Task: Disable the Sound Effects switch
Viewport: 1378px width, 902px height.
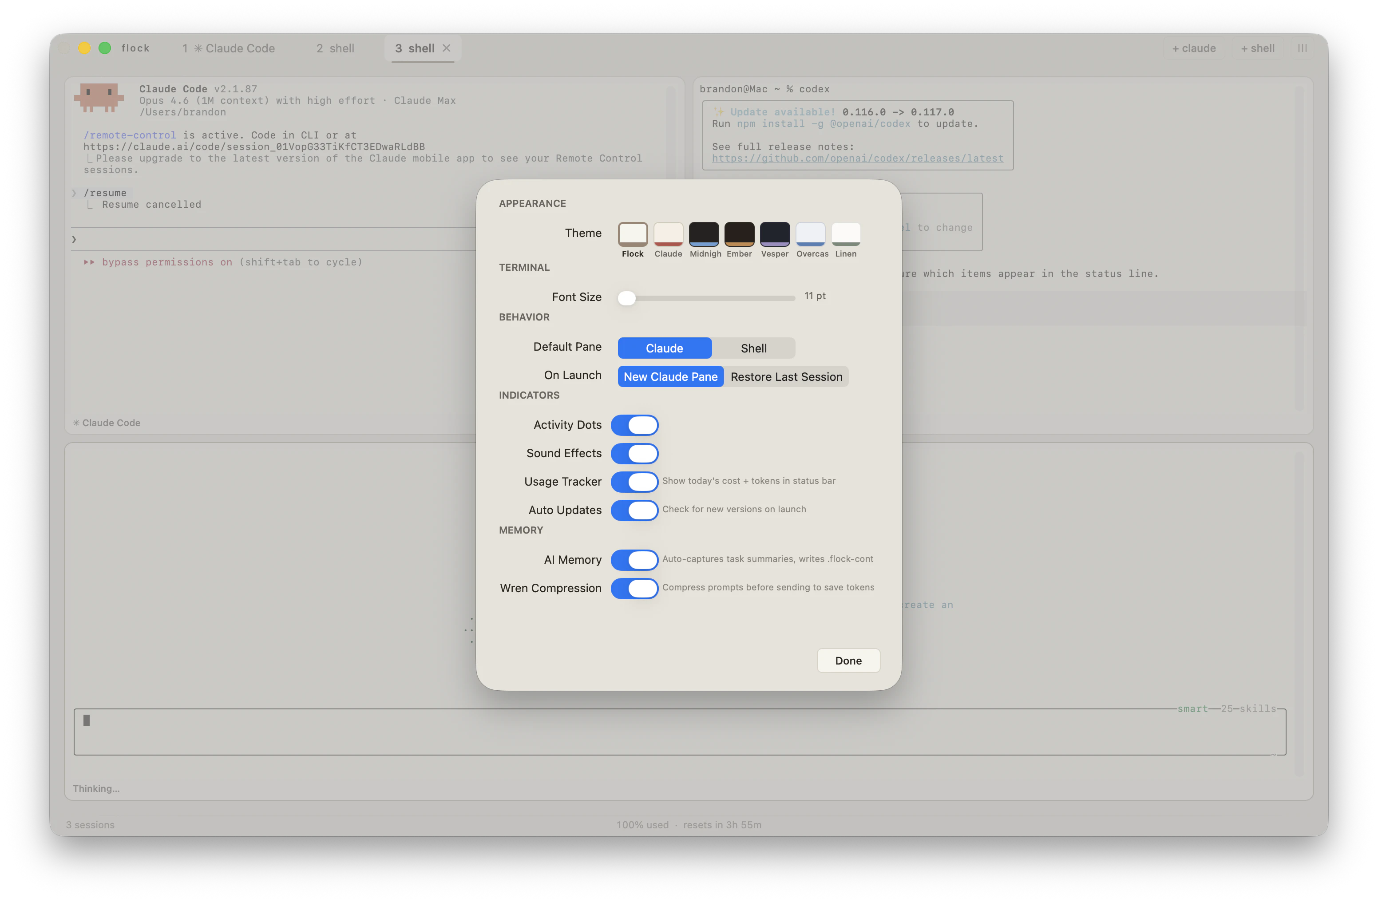Action: [x=634, y=453]
